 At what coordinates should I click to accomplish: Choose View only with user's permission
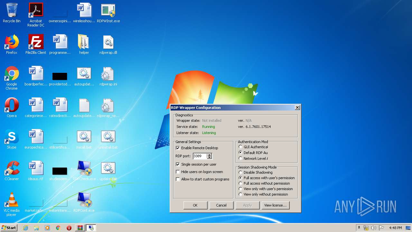pyautogui.click(x=240, y=189)
